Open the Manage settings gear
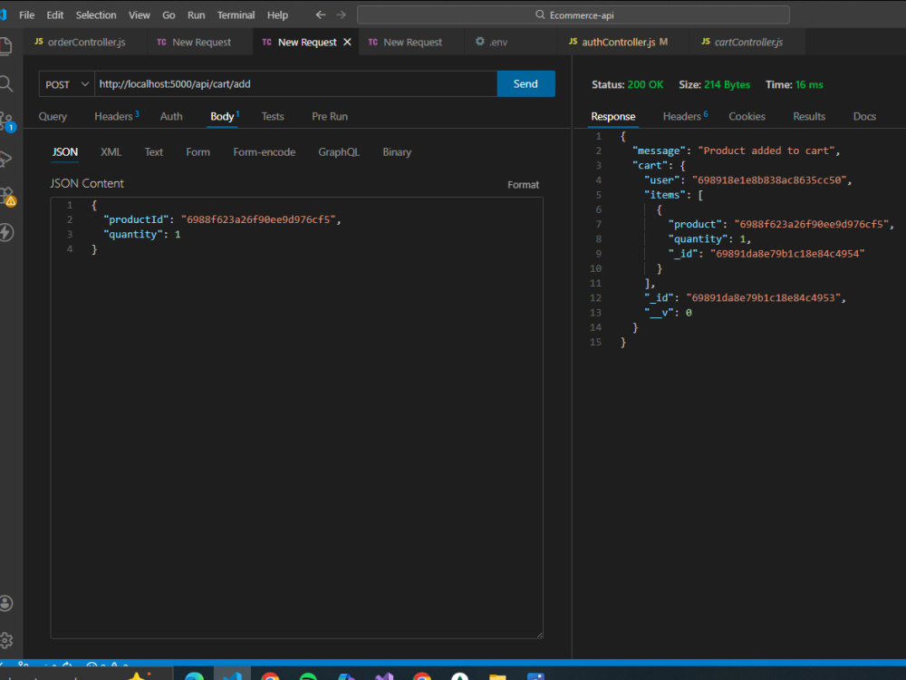906x680 pixels. 5,640
